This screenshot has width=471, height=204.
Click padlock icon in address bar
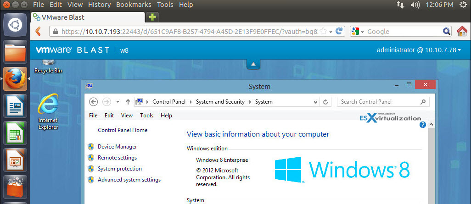tap(55, 32)
